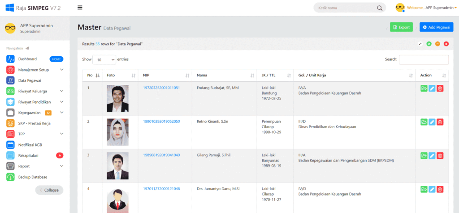Screen dimensions: 459x213
Task: Click the red close panel icon
Action: pos(446,44)
